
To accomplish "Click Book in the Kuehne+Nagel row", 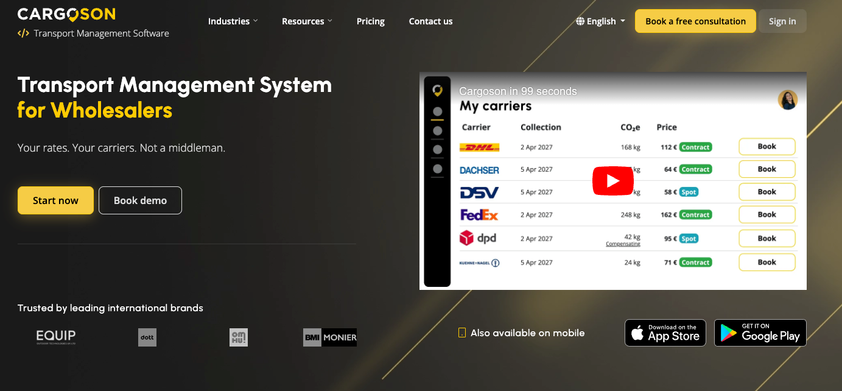I will tap(767, 262).
